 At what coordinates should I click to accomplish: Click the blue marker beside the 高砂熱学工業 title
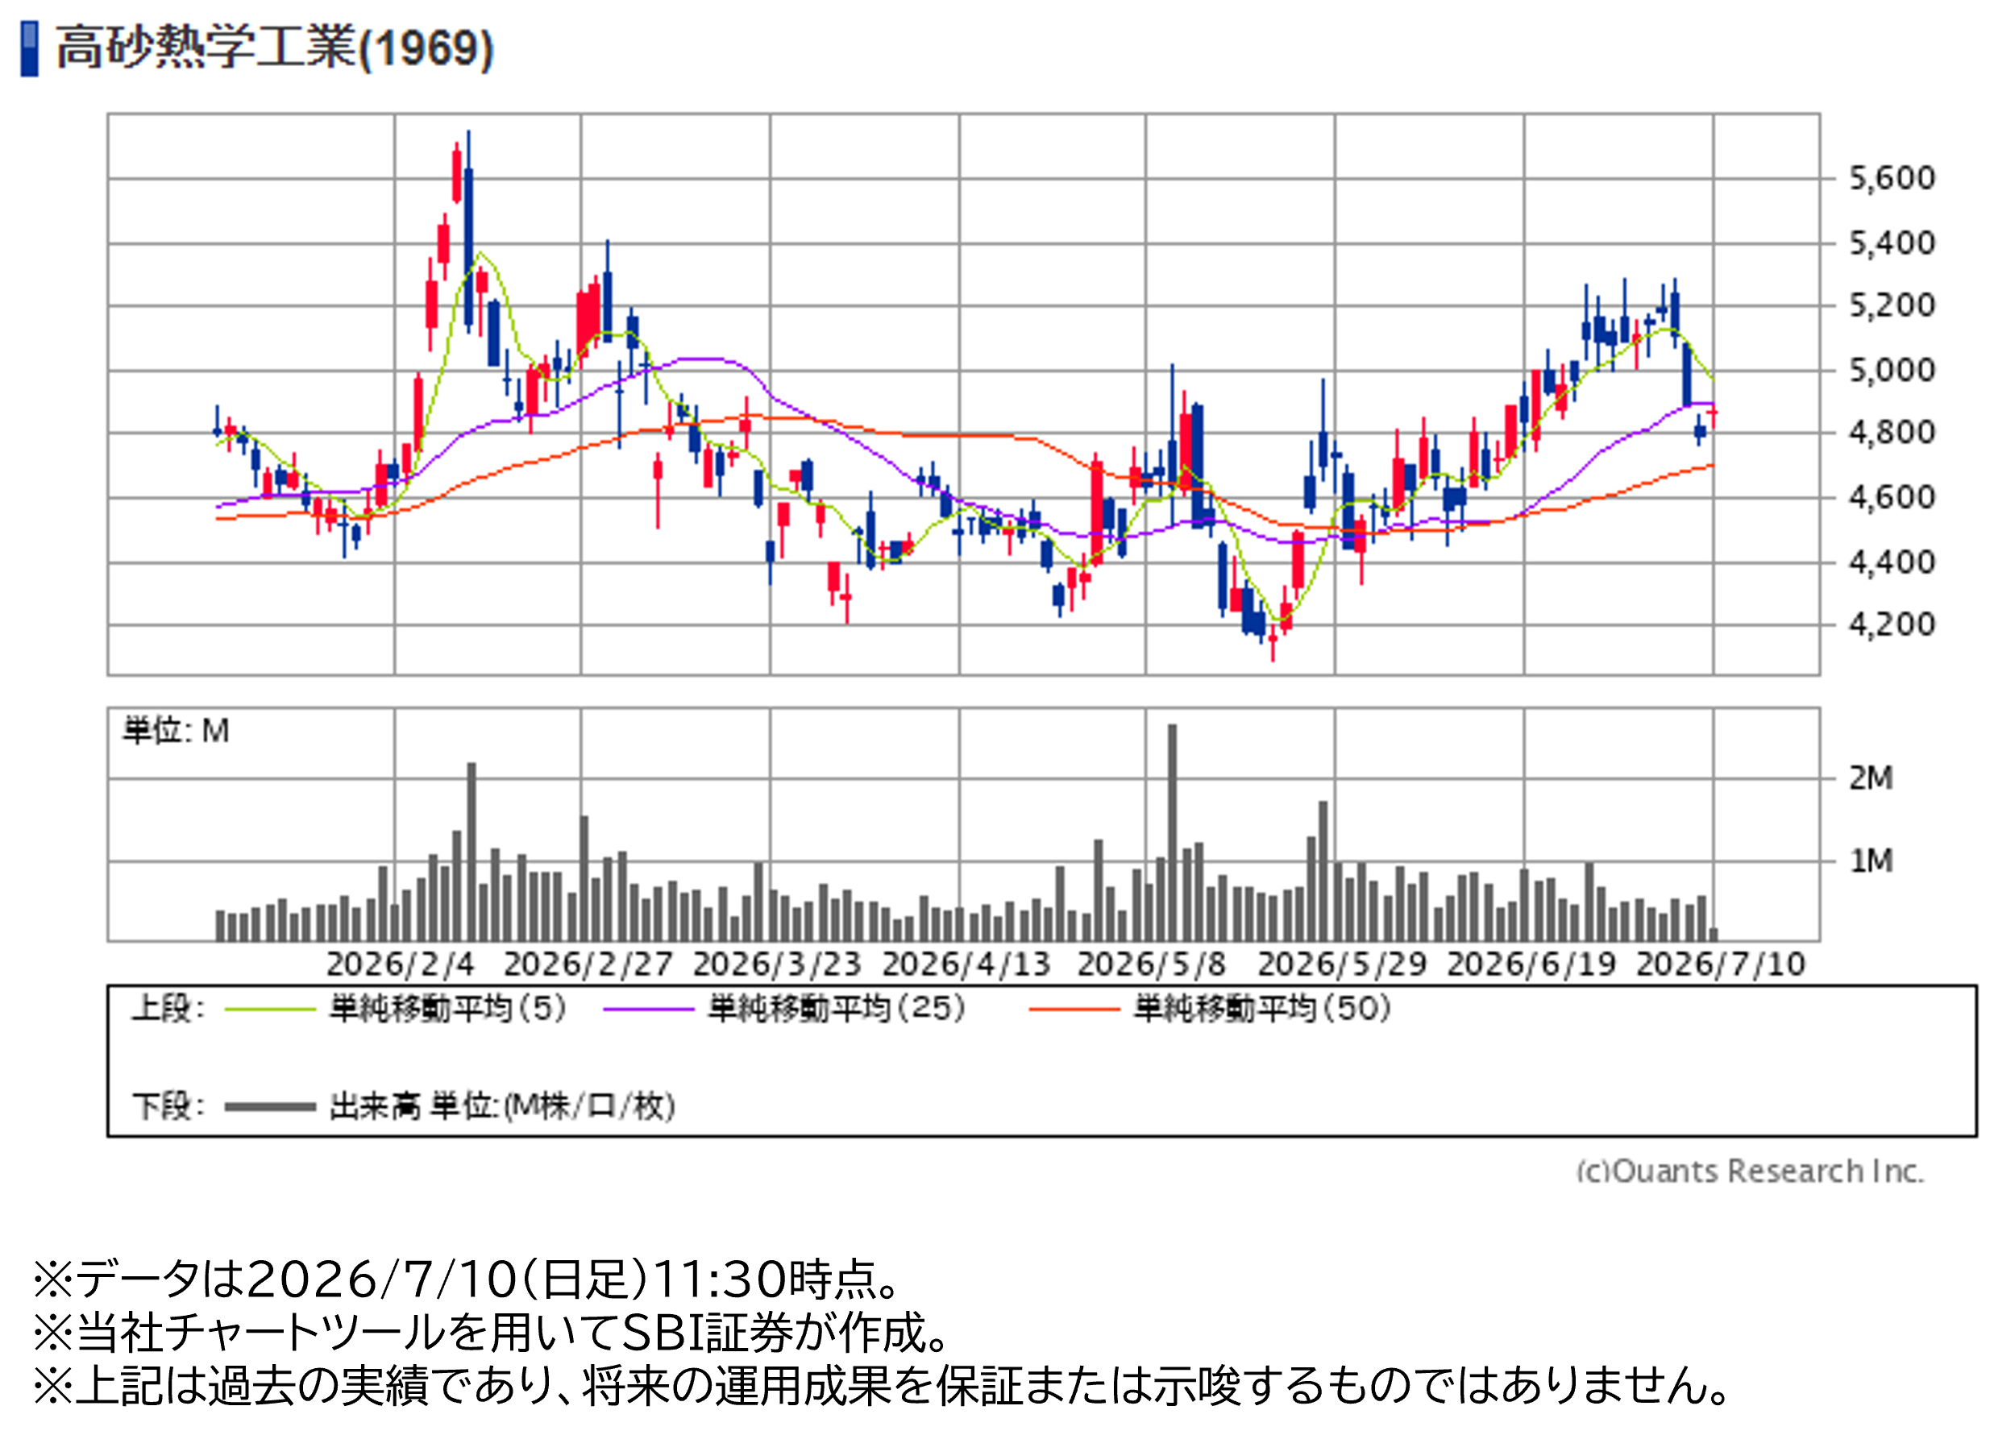29,49
